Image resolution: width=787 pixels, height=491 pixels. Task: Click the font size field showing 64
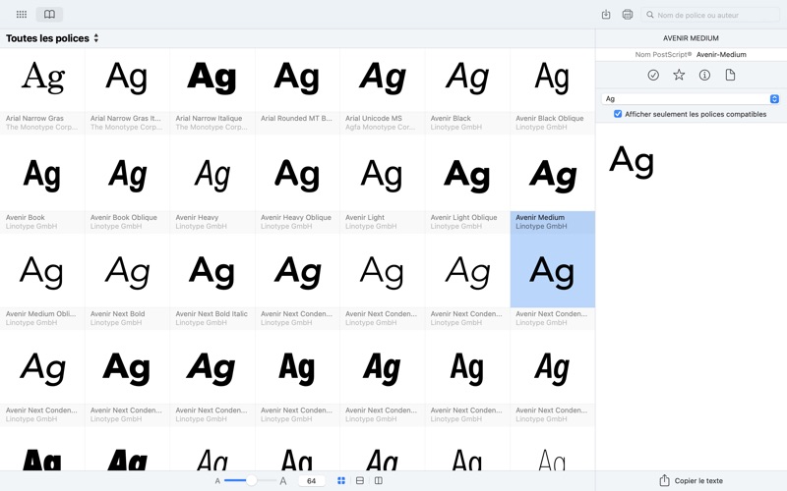311,481
